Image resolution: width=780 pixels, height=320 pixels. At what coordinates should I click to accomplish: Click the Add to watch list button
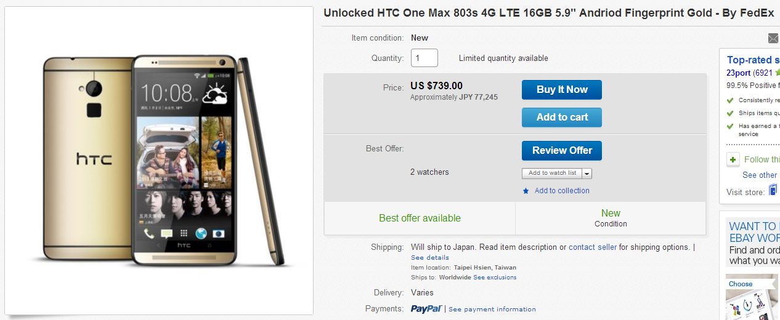click(x=552, y=174)
